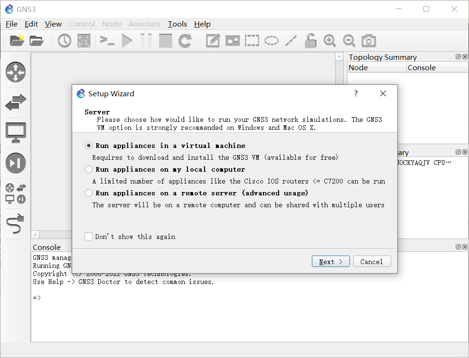Float the Console panel
The height and width of the screenshot is (358, 469).
point(458,247)
